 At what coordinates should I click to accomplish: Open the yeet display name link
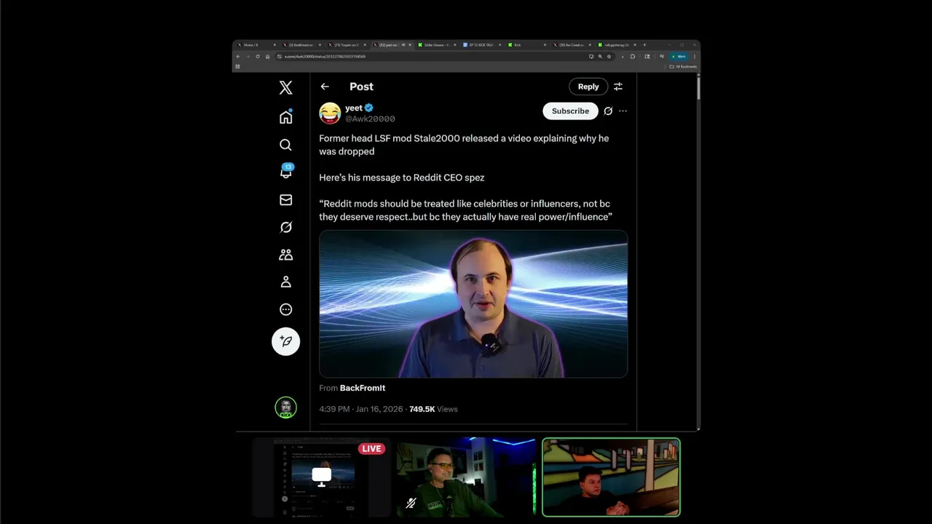[354, 108]
